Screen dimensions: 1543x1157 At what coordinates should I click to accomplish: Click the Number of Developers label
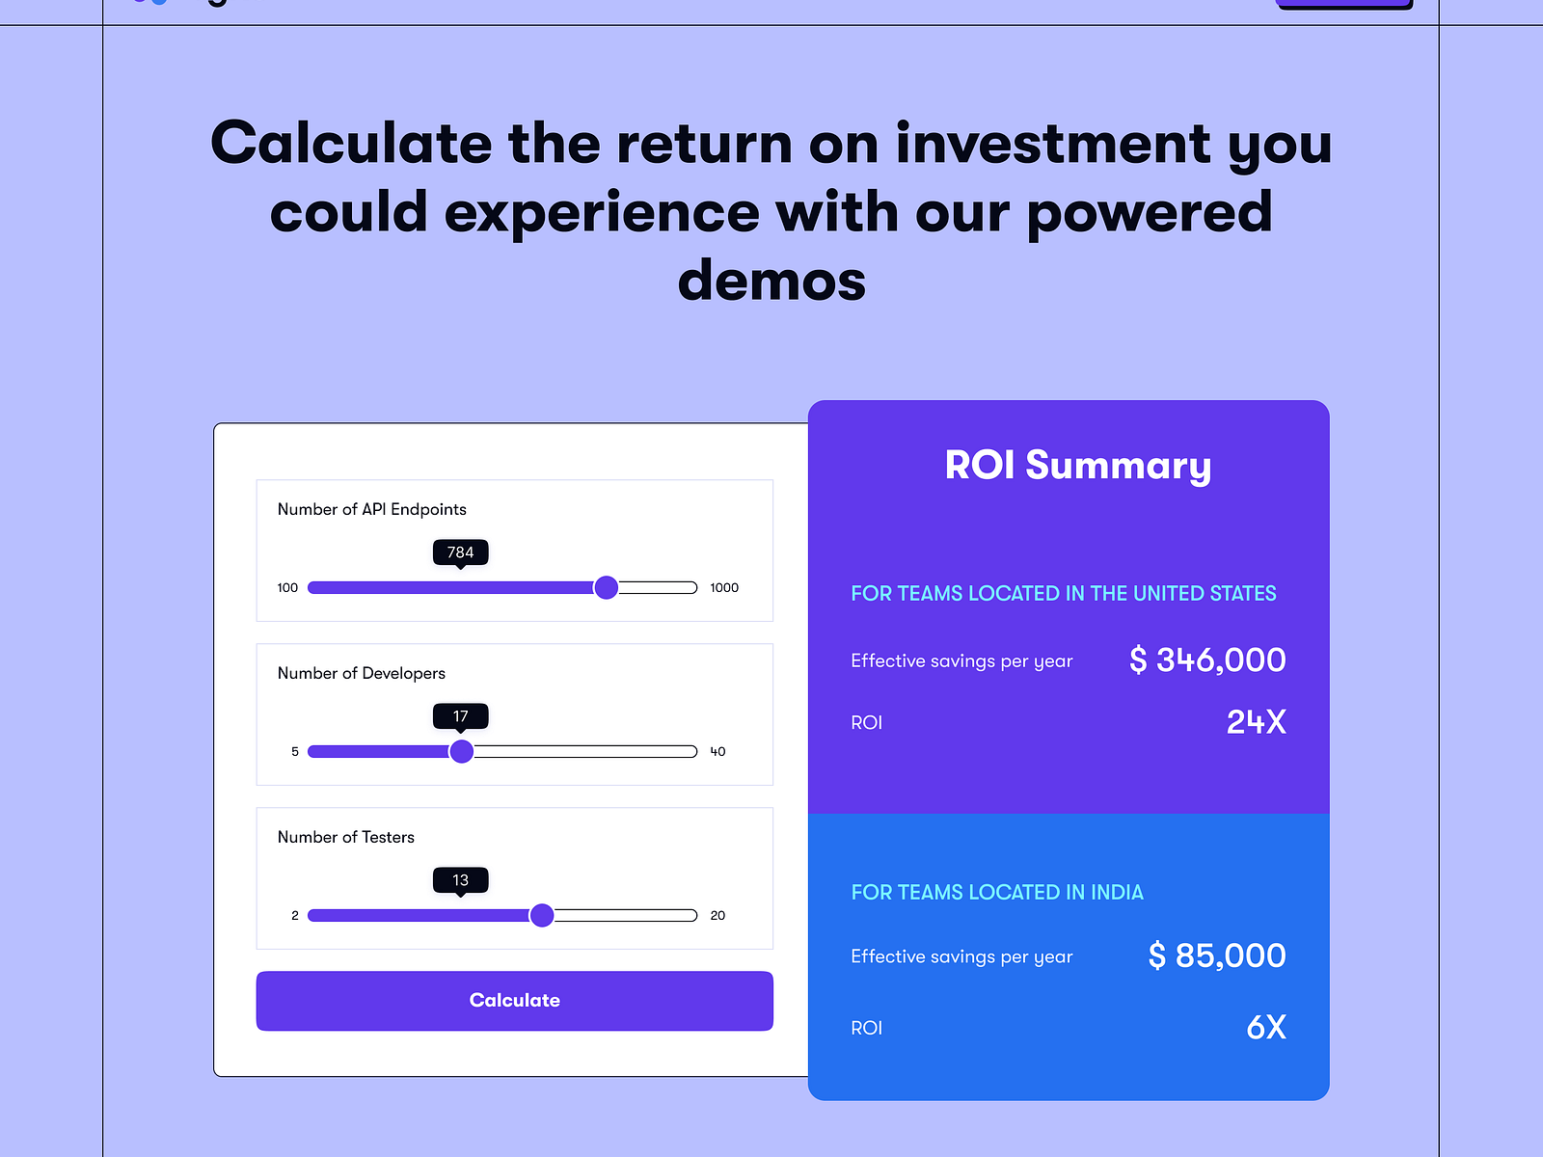click(x=361, y=673)
